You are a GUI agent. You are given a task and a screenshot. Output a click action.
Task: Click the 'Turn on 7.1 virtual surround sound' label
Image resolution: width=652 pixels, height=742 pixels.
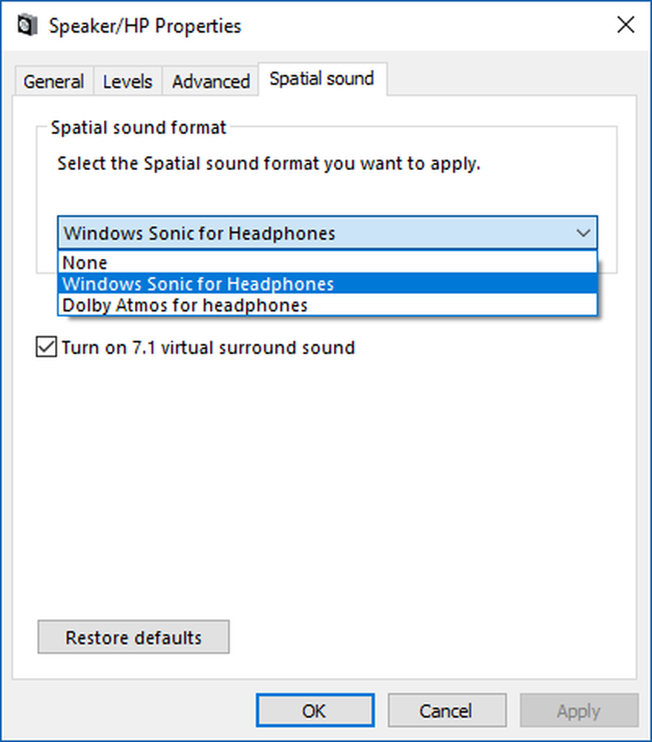[208, 347]
